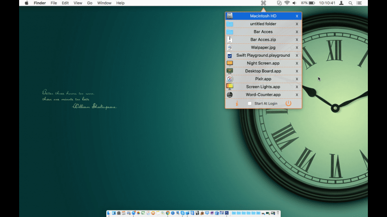Remove Bar Acces.zip with its X button
The height and width of the screenshot is (217, 387).
(297, 40)
